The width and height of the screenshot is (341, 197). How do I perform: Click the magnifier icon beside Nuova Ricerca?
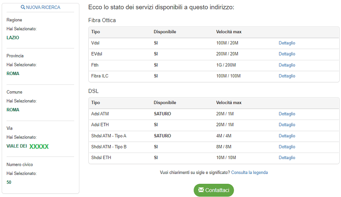click(23, 8)
